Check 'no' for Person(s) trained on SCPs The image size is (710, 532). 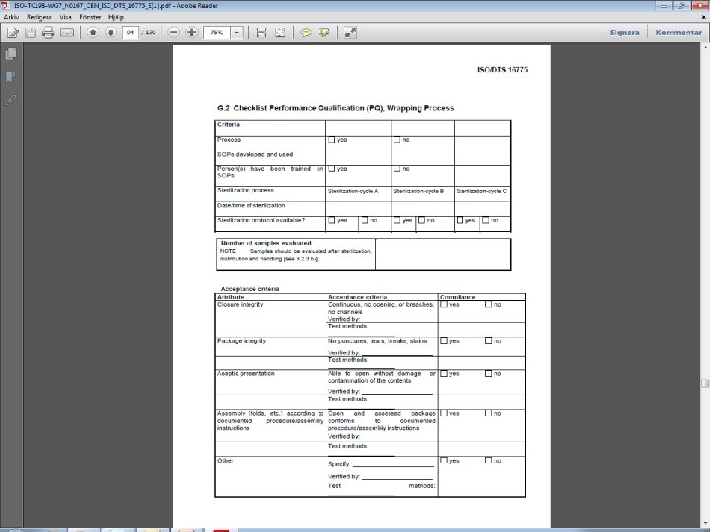[x=397, y=169]
